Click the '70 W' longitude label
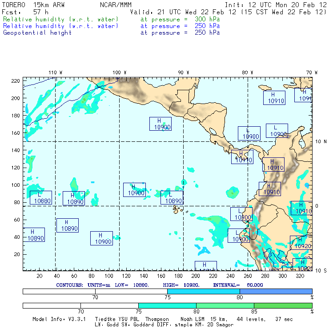This screenshot has width=329, height=329. [x=312, y=72]
